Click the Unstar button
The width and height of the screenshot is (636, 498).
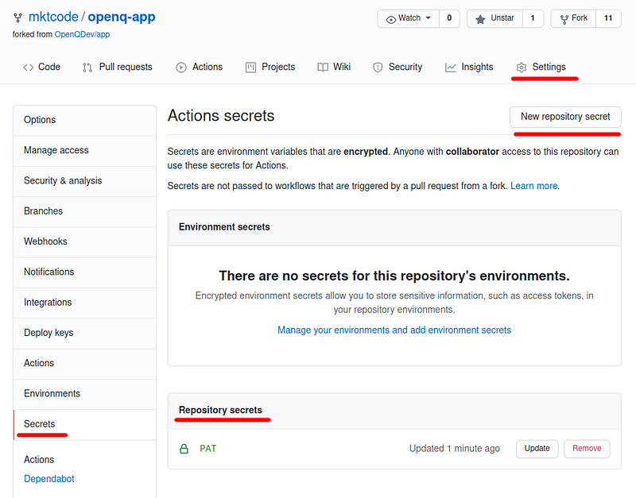tap(494, 18)
